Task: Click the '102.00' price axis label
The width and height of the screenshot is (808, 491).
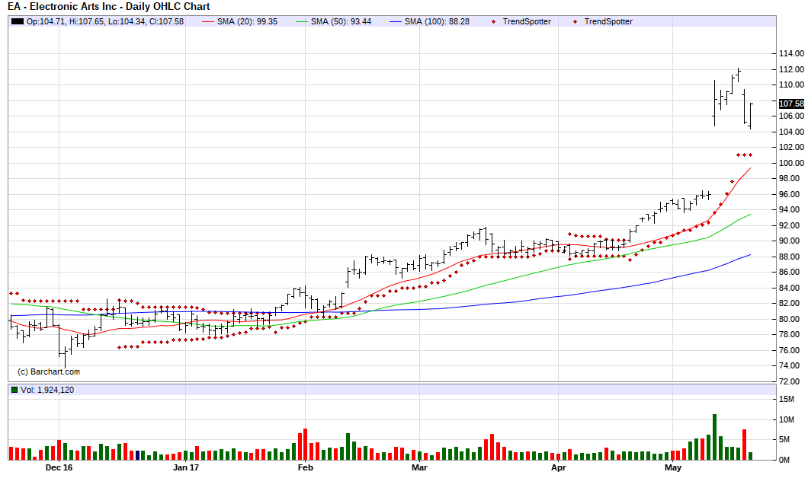Action: point(791,147)
